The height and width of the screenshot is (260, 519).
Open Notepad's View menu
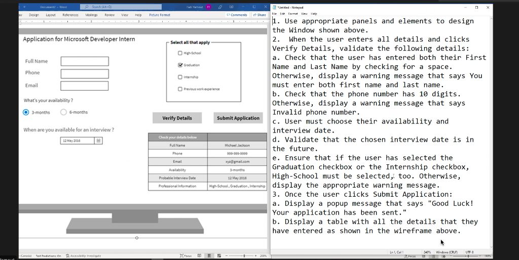pos(304,14)
